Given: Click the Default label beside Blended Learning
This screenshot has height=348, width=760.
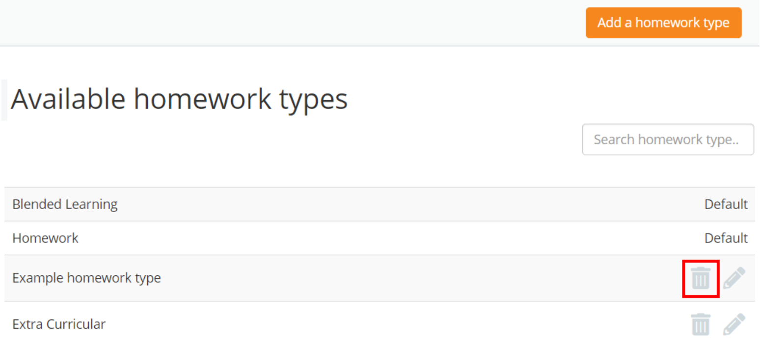Looking at the screenshot, I should click(x=726, y=204).
